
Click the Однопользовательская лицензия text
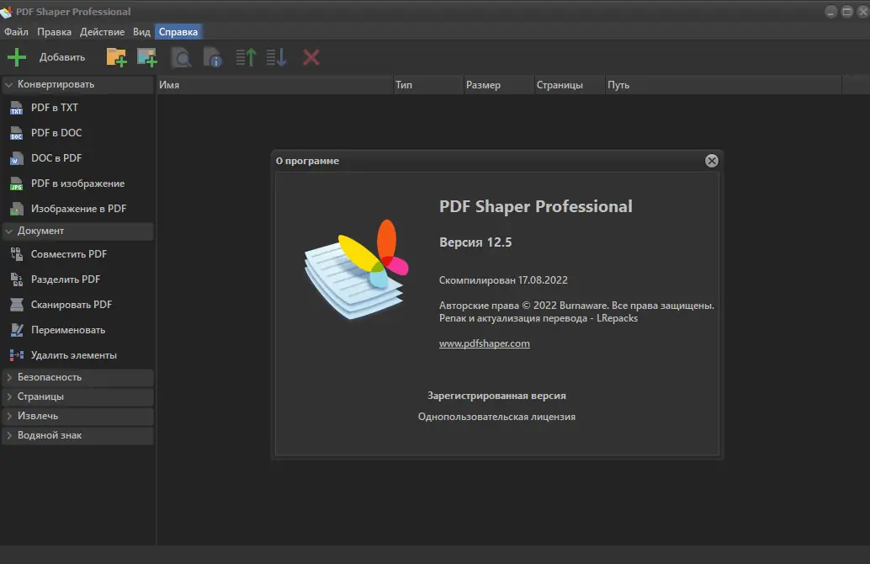(496, 417)
